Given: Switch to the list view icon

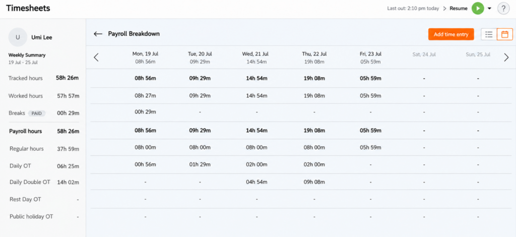Looking at the screenshot, I should [x=489, y=34].
